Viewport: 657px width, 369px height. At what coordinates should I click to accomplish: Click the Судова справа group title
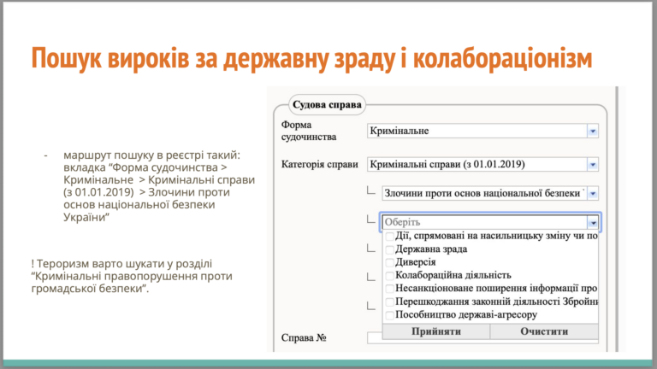click(327, 104)
